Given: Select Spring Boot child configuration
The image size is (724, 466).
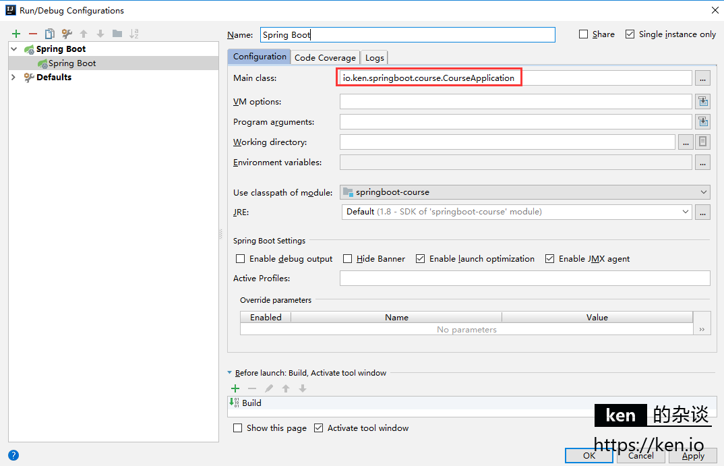Looking at the screenshot, I should (113, 63).
